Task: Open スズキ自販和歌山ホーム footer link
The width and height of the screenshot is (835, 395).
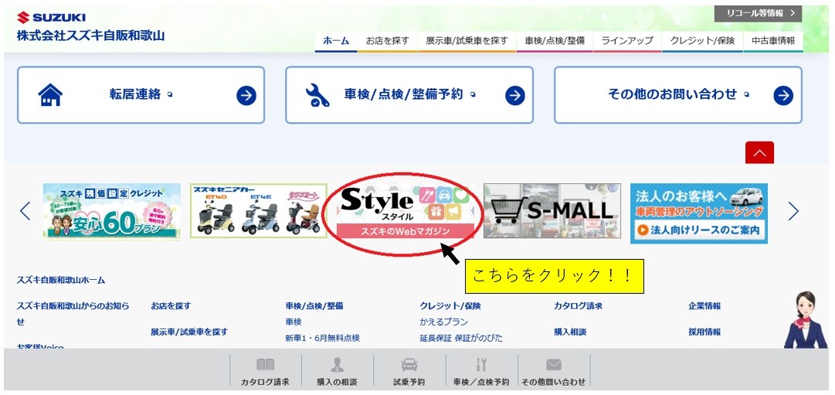Action: 61,280
